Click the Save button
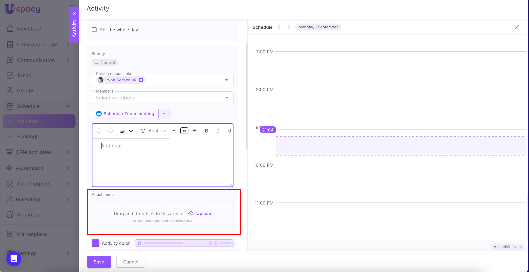The image size is (529, 272). click(x=99, y=262)
